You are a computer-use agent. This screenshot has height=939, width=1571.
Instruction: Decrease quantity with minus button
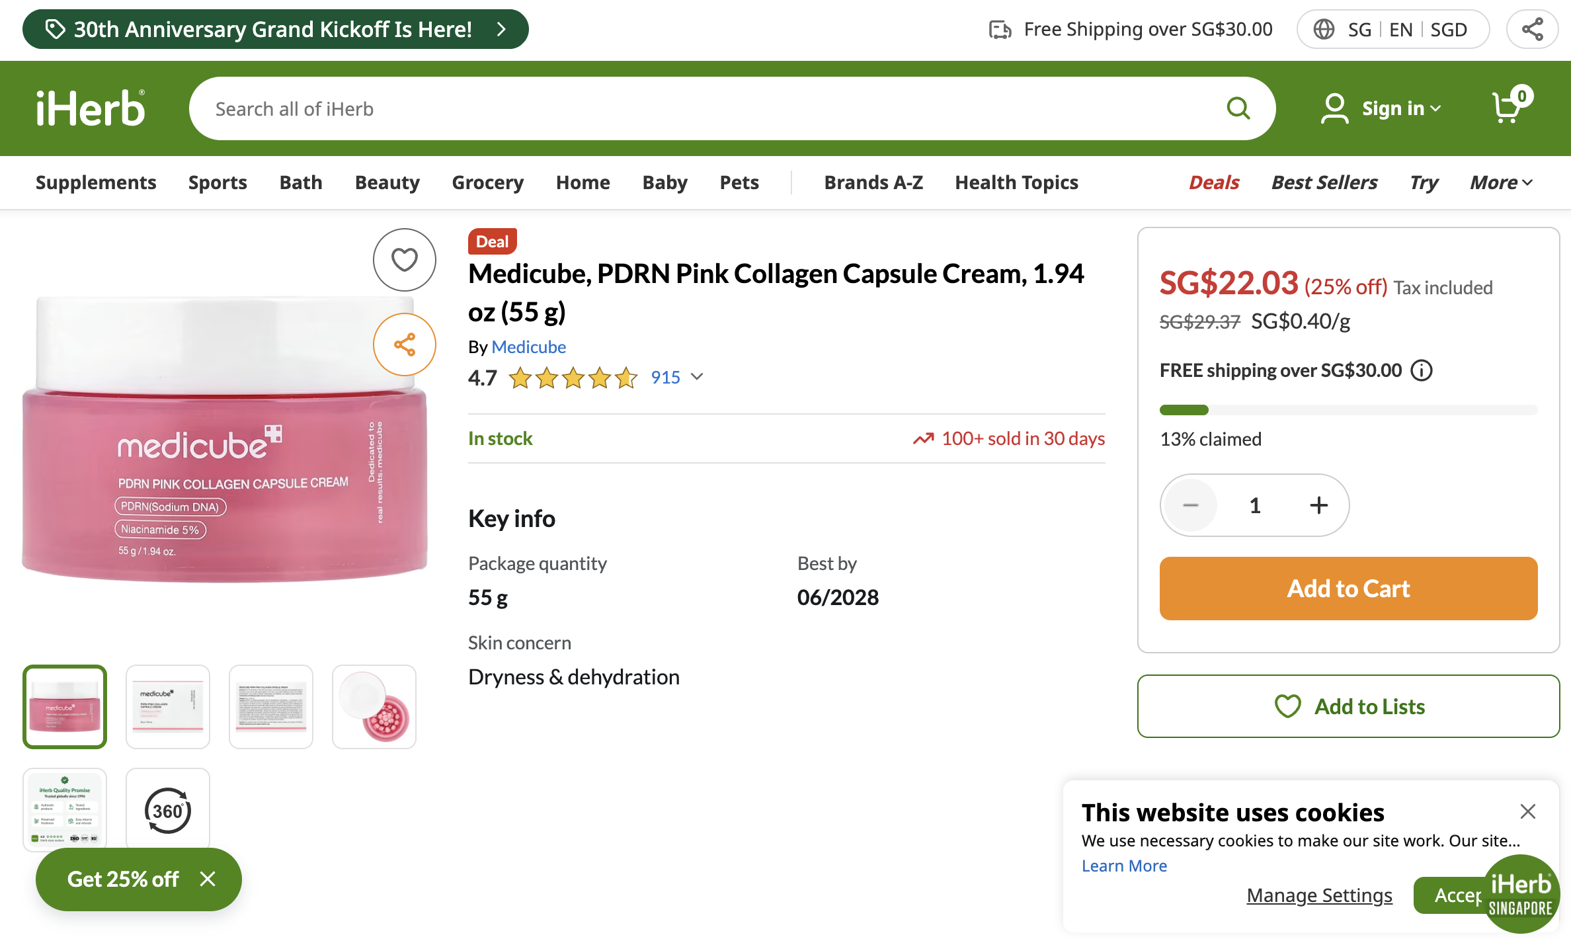1191,505
